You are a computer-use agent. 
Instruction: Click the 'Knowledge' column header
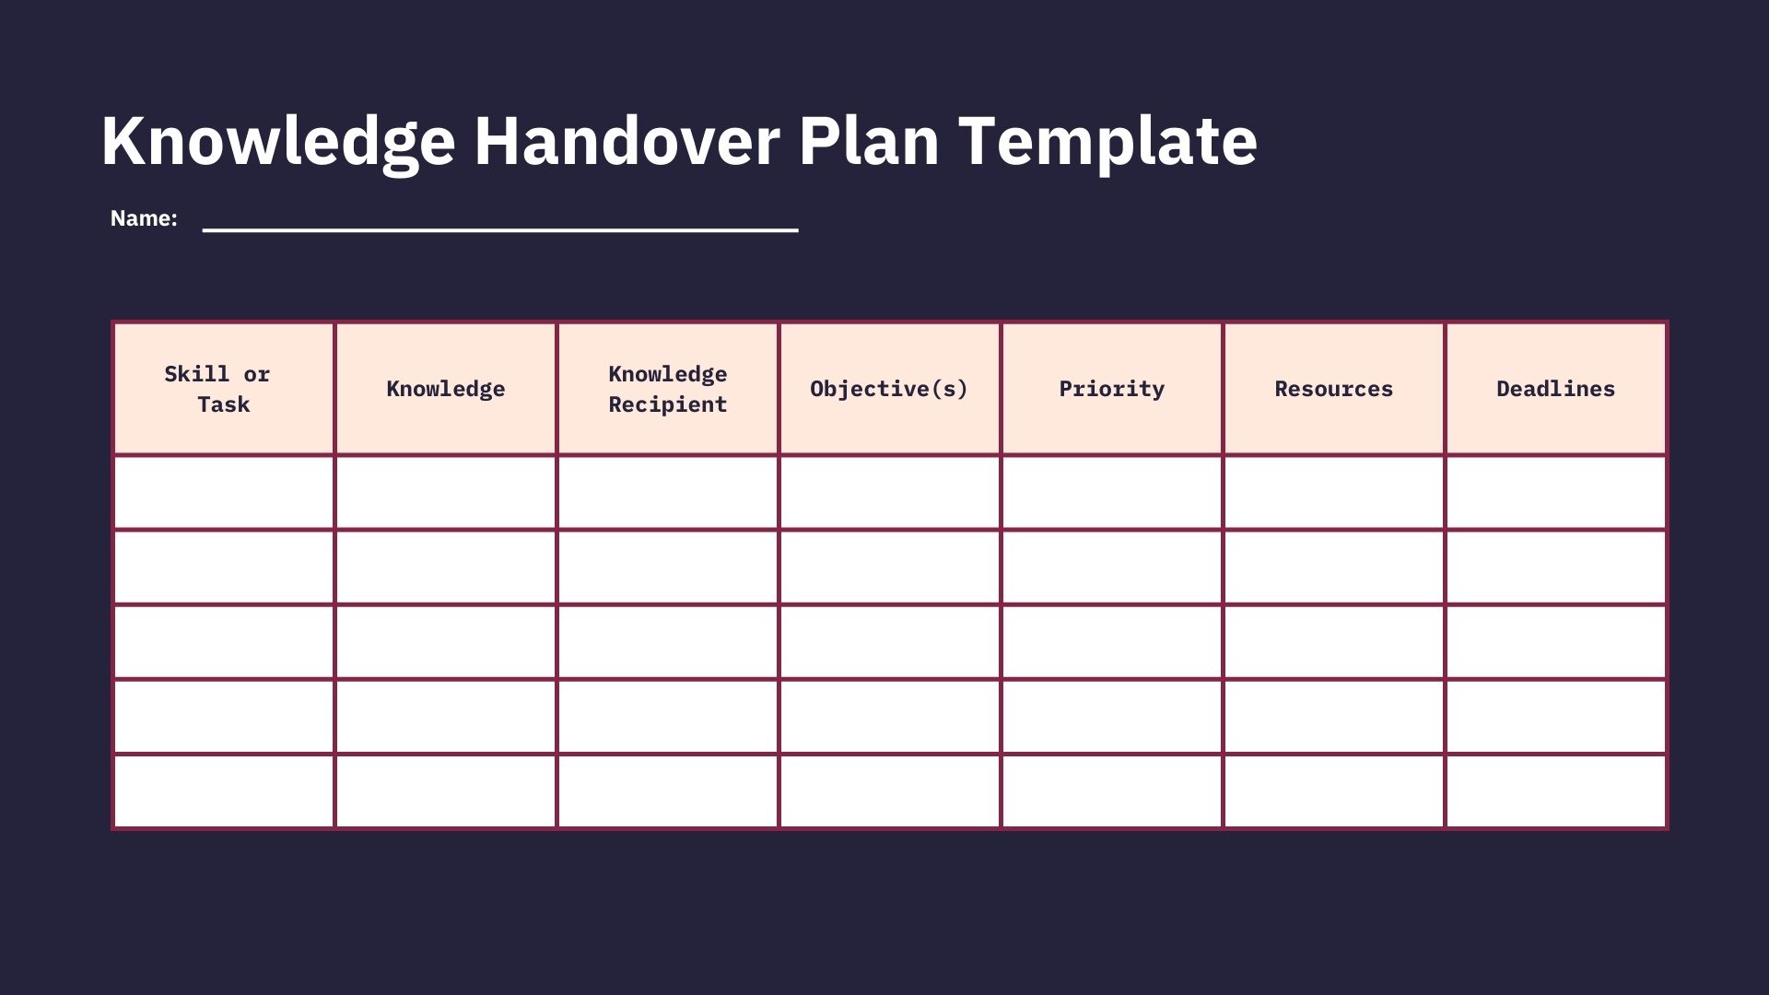point(445,388)
